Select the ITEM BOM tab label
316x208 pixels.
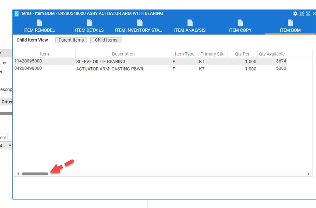[x=290, y=30]
